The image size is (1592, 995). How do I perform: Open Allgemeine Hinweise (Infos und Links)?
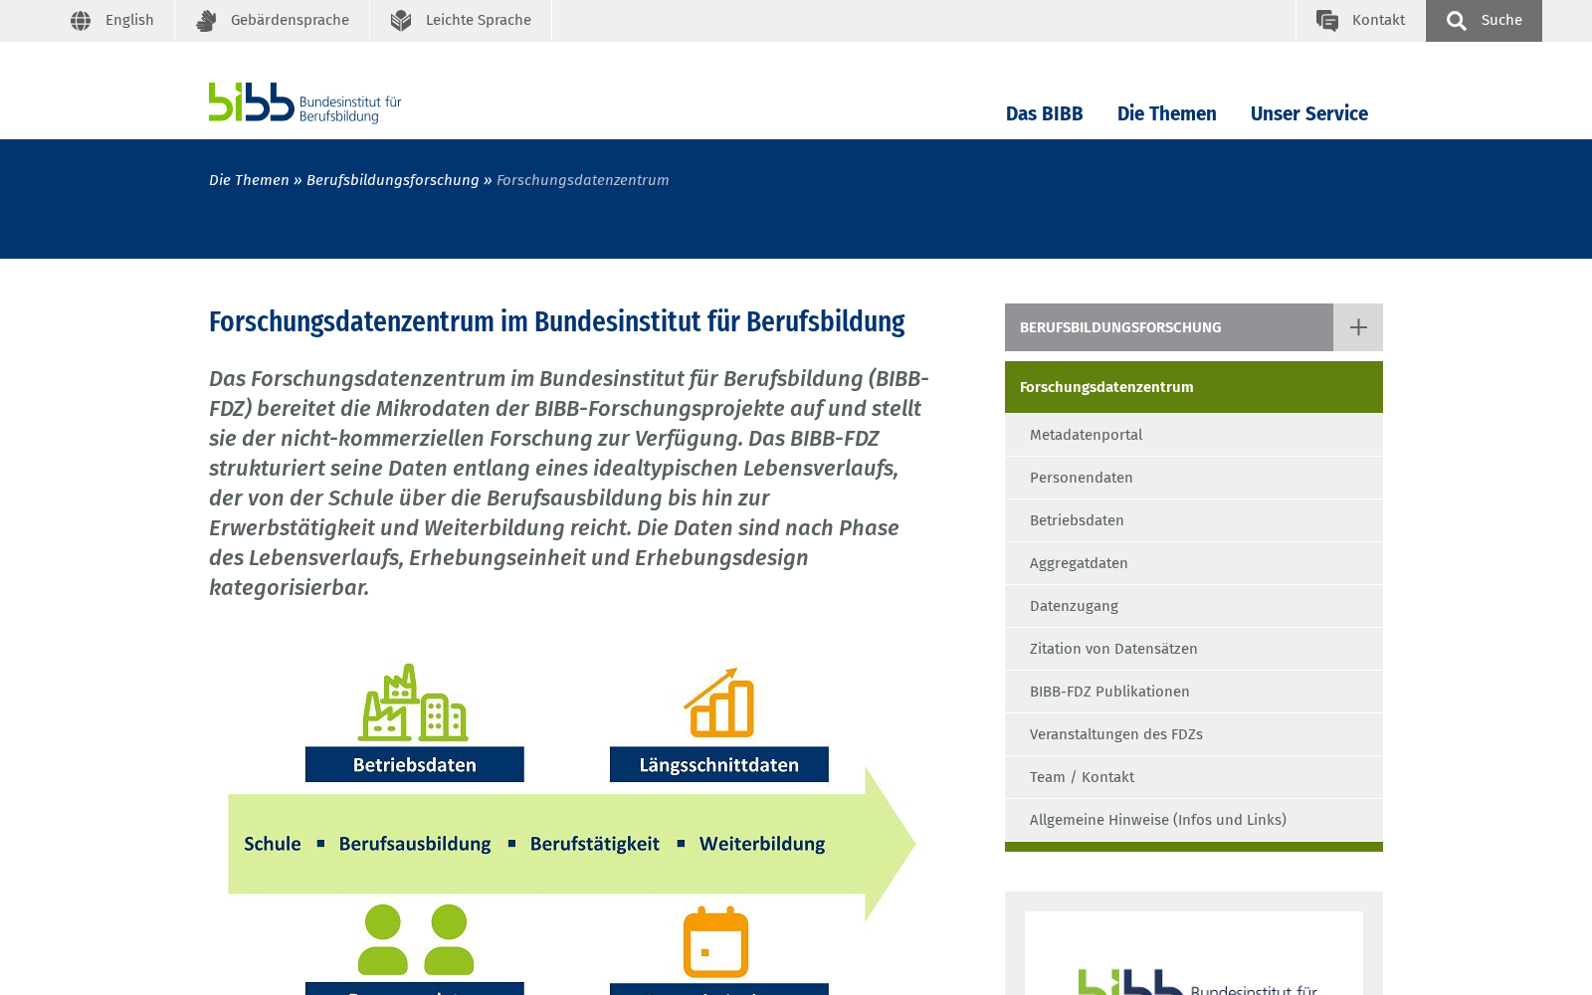coord(1194,820)
